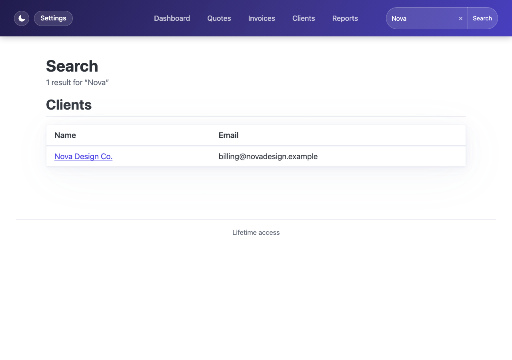Open the Quotes nav item
Screen dimensions: 512x360
point(219,18)
